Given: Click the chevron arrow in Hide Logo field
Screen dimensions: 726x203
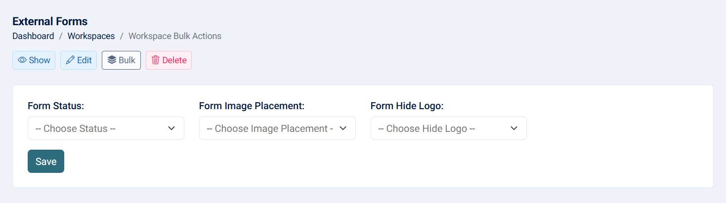Looking at the screenshot, I should tap(514, 128).
